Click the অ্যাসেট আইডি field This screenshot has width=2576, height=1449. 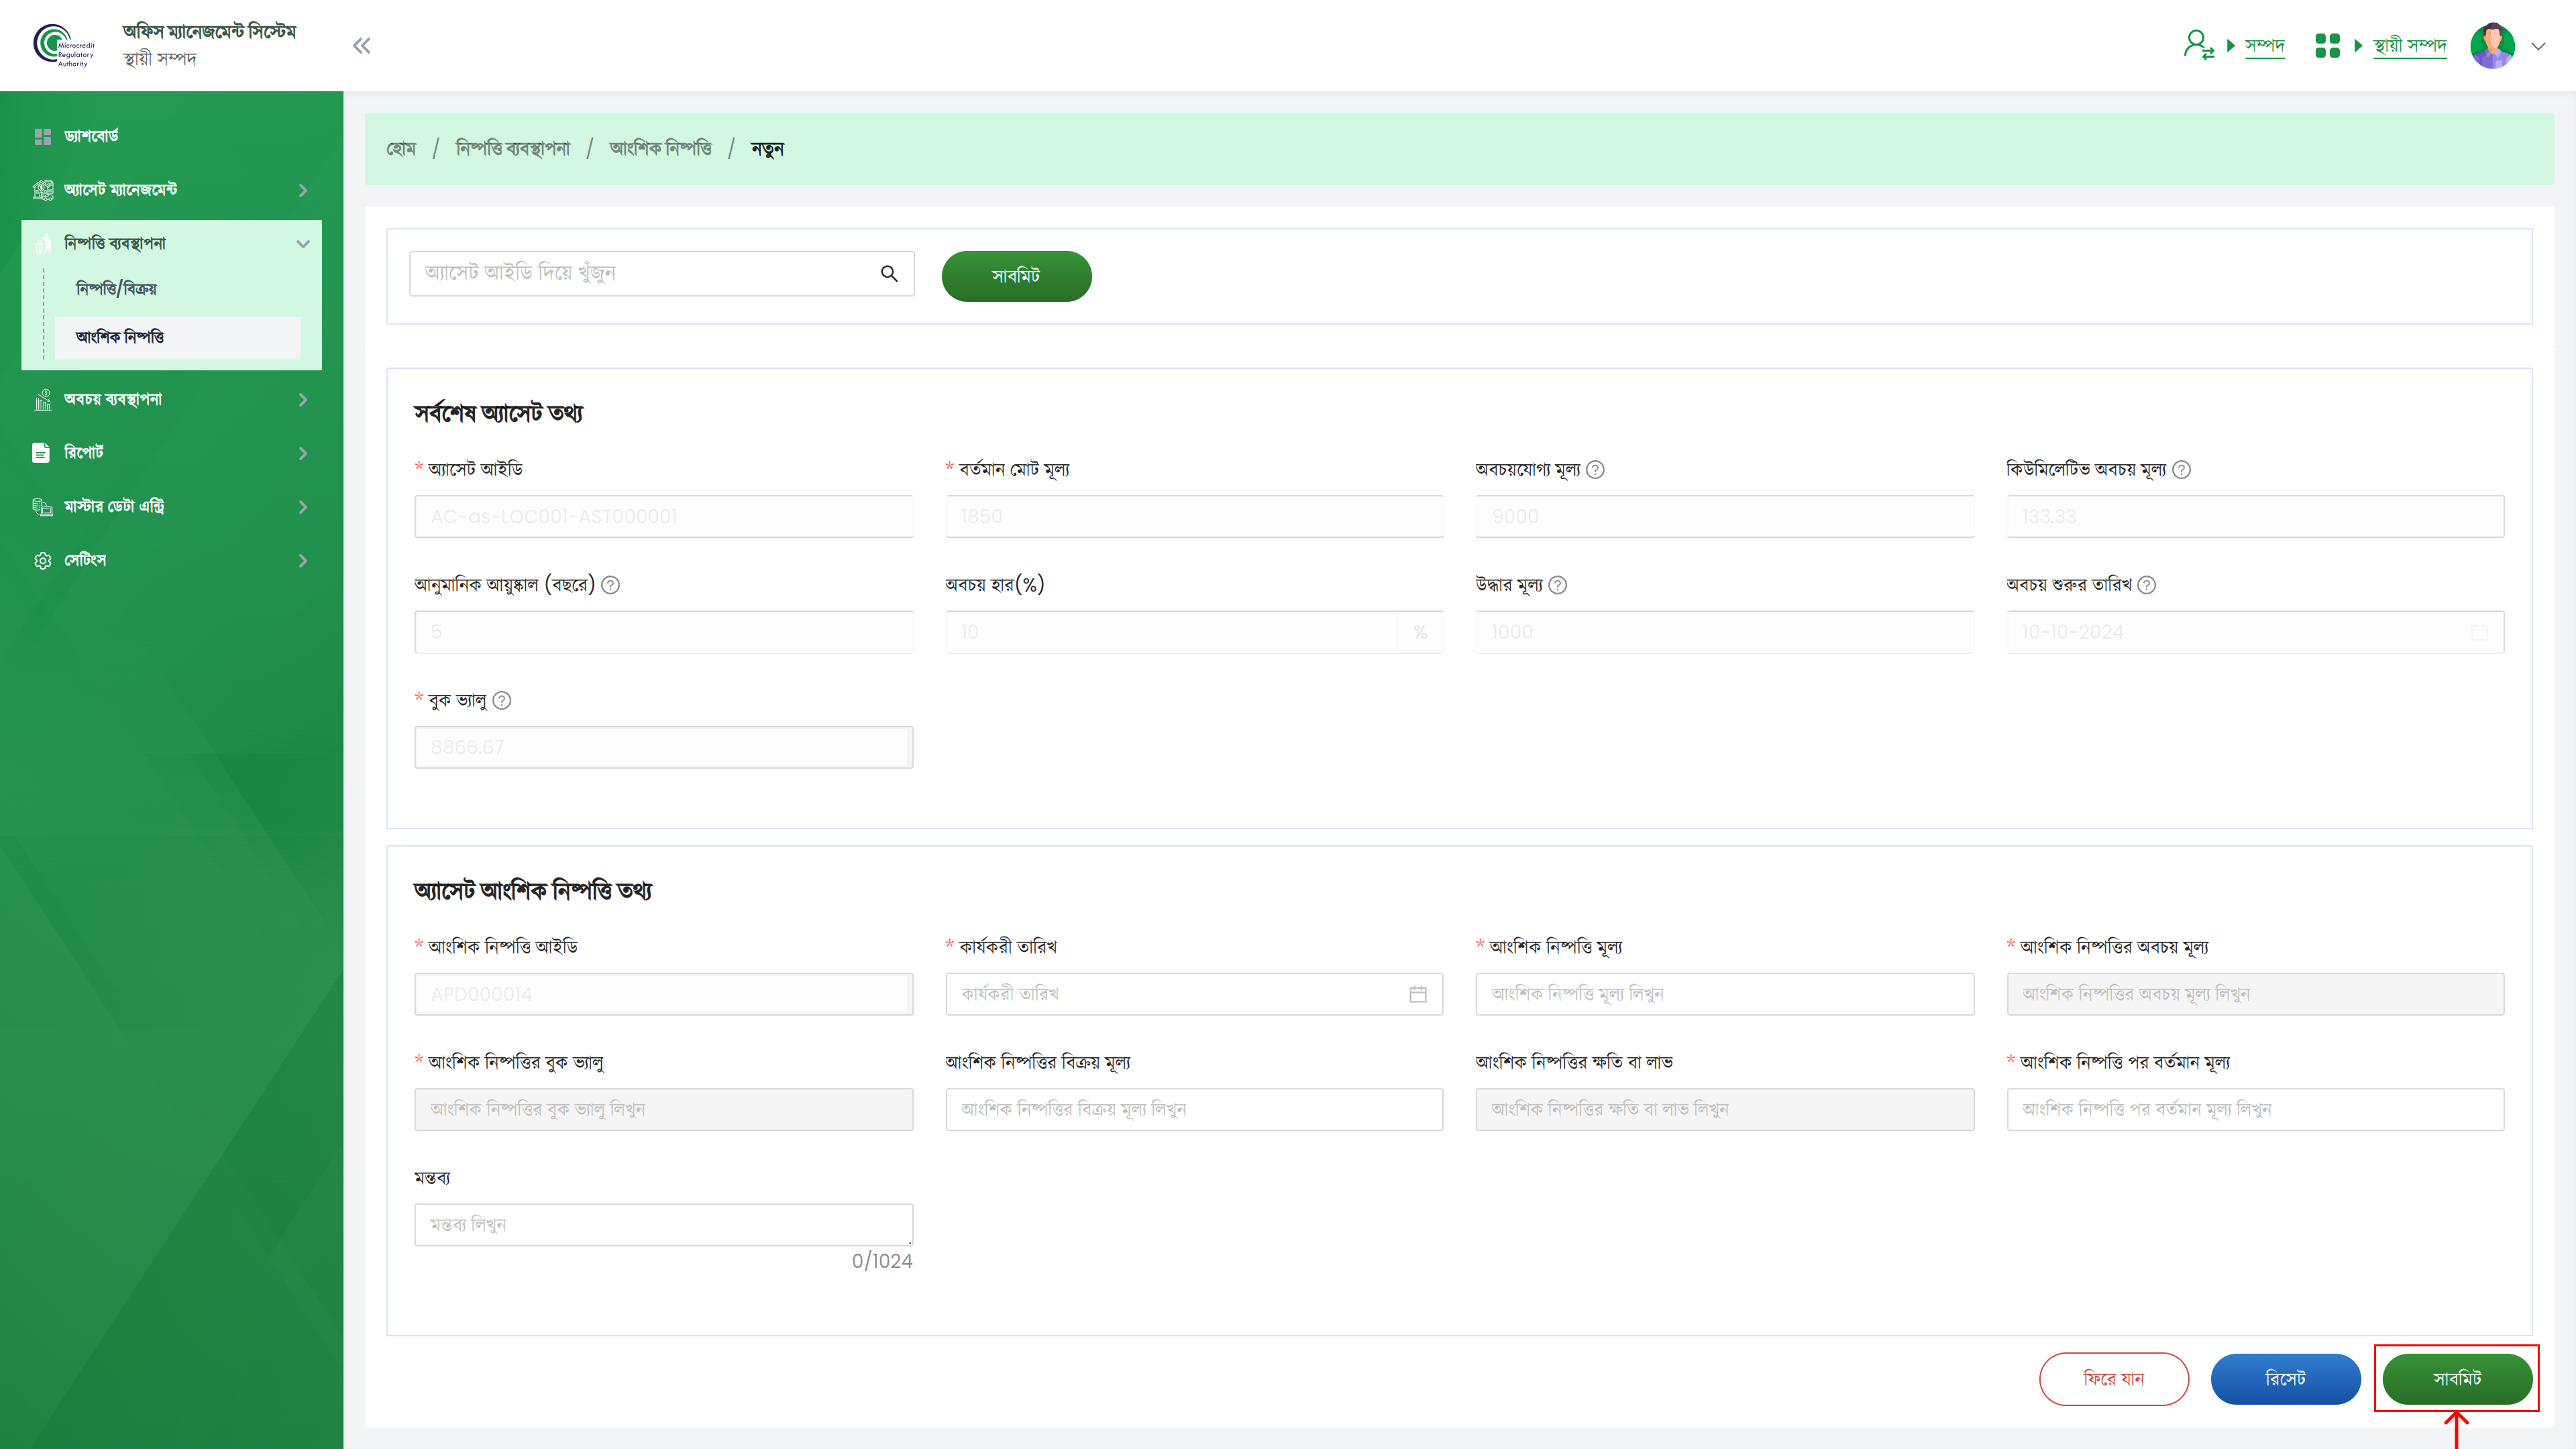coord(663,516)
